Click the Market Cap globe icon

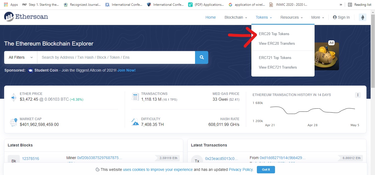pyautogui.click(x=13, y=122)
